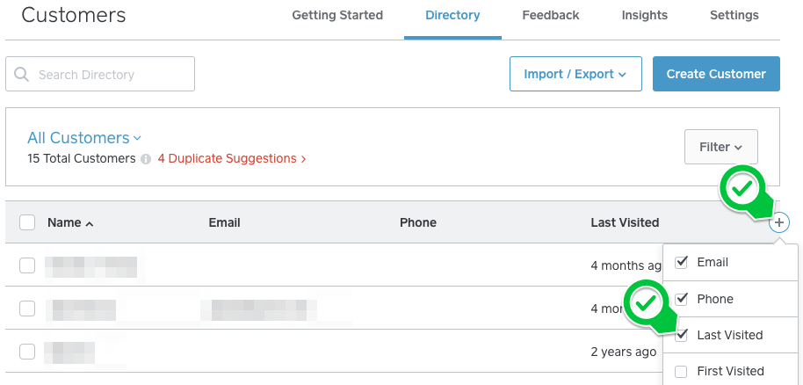Viewport: 803px width, 385px height.
Task: Go to the Settings tab
Action: (734, 16)
